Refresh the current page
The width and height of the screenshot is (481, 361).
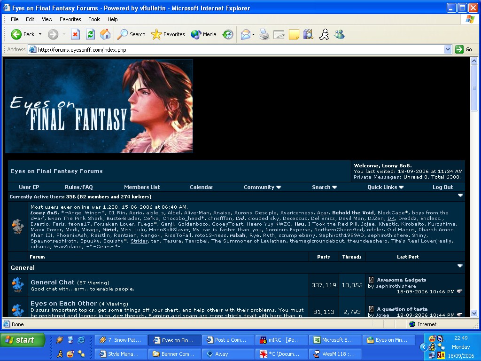coord(90,34)
